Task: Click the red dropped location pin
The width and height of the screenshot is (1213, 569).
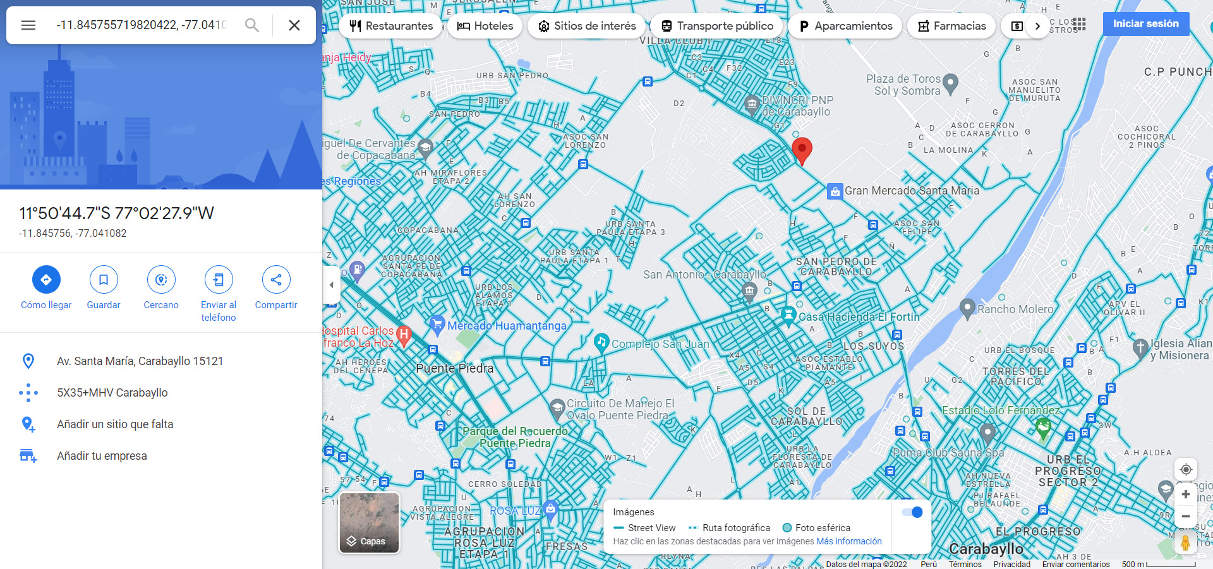Action: pos(802,152)
